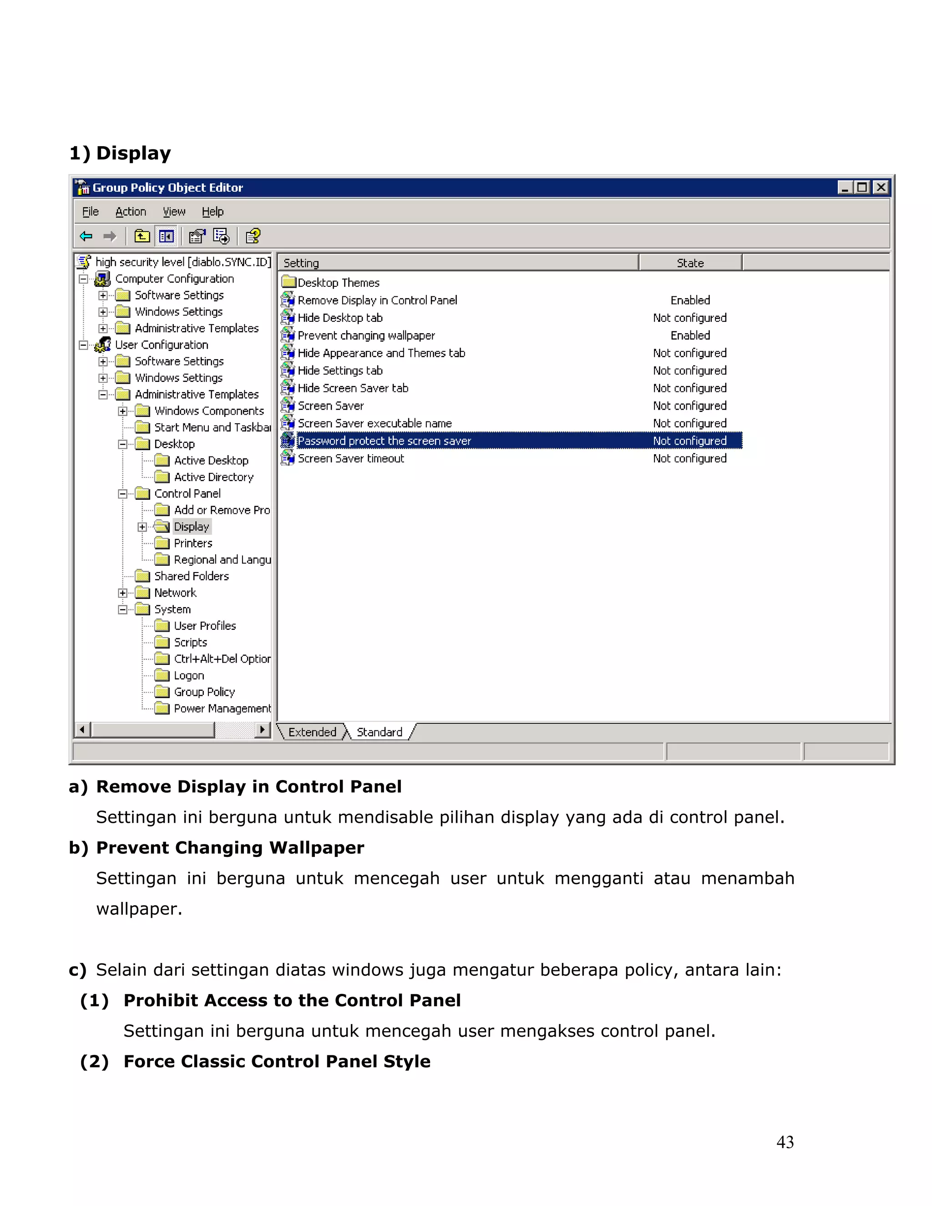Switch to the Extended tab

coord(312,732)
